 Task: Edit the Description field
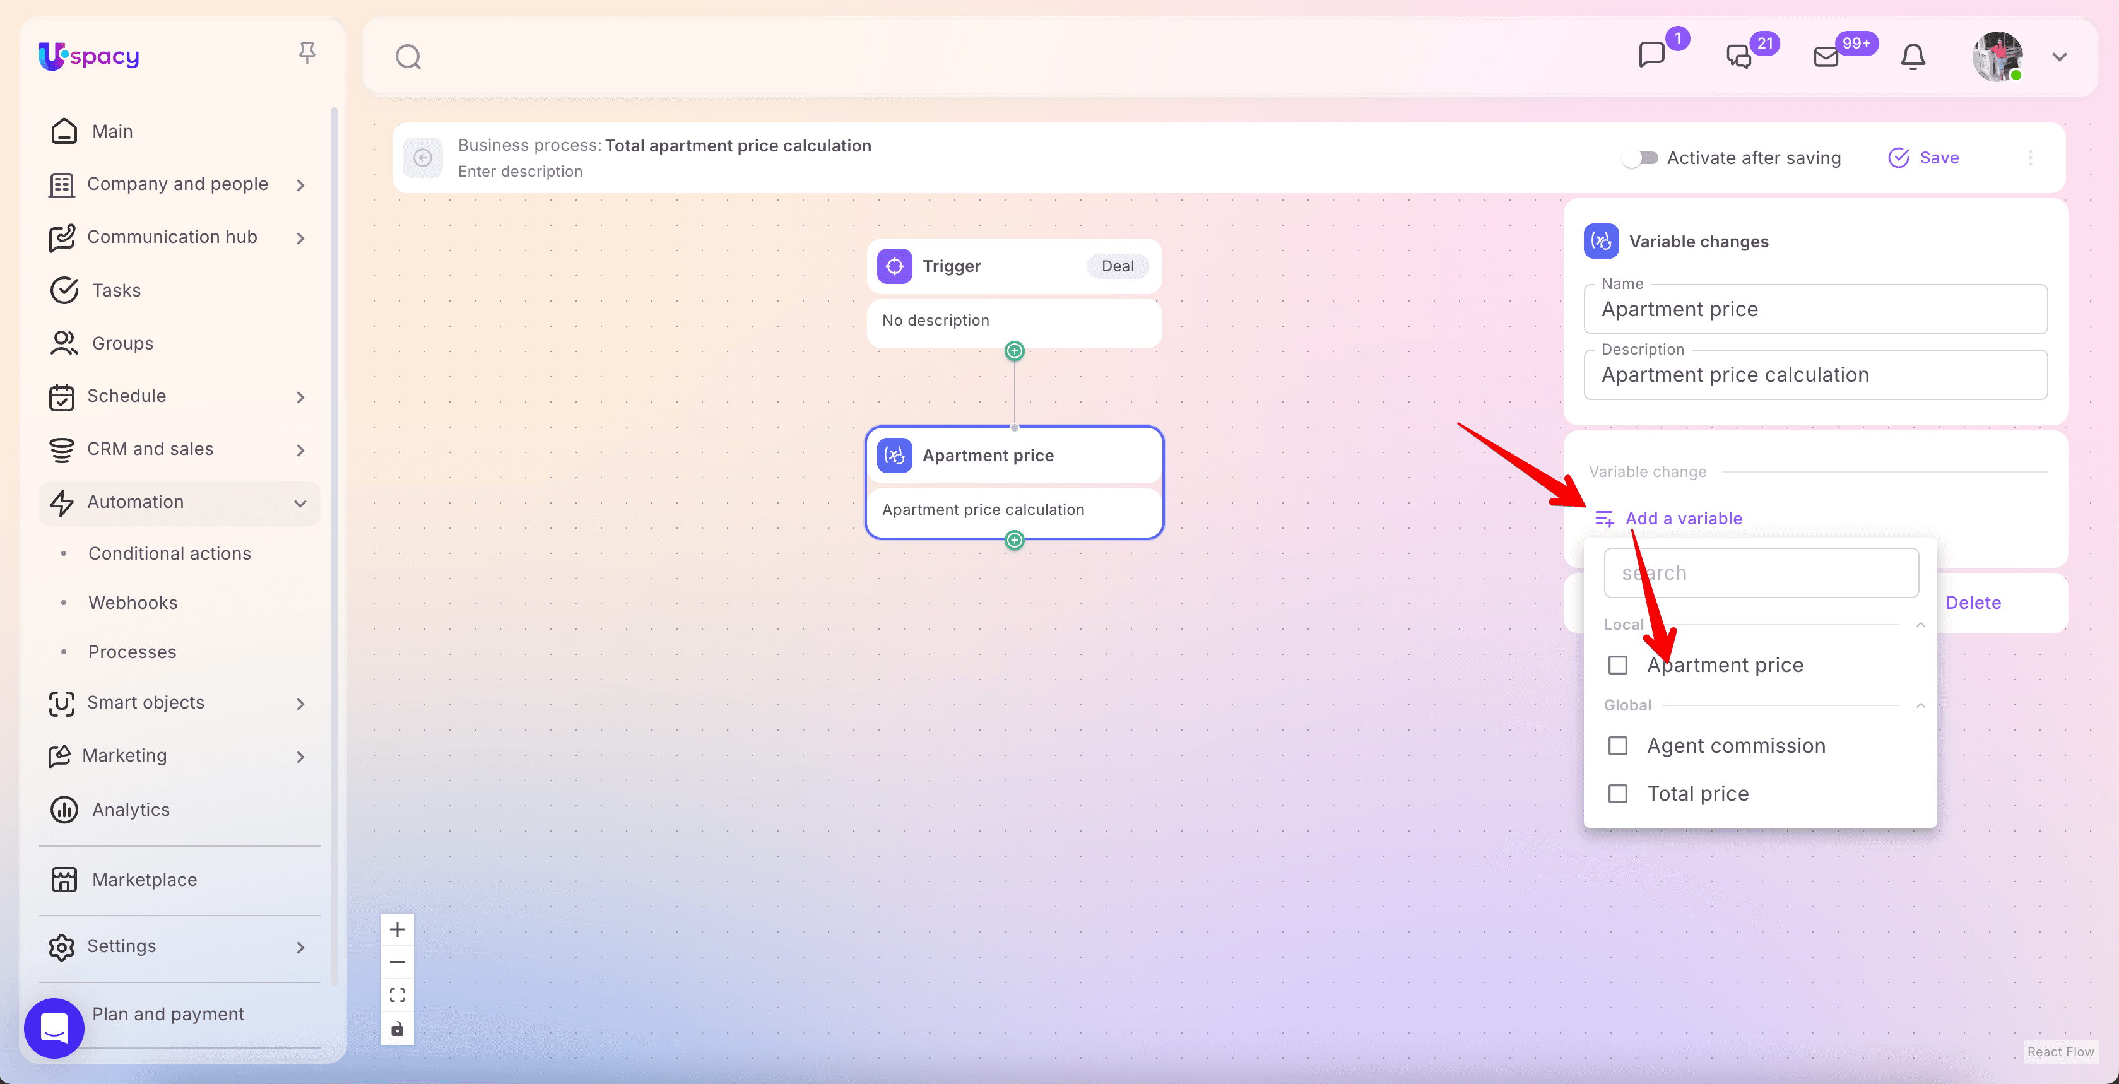(x=1815, y=375)
